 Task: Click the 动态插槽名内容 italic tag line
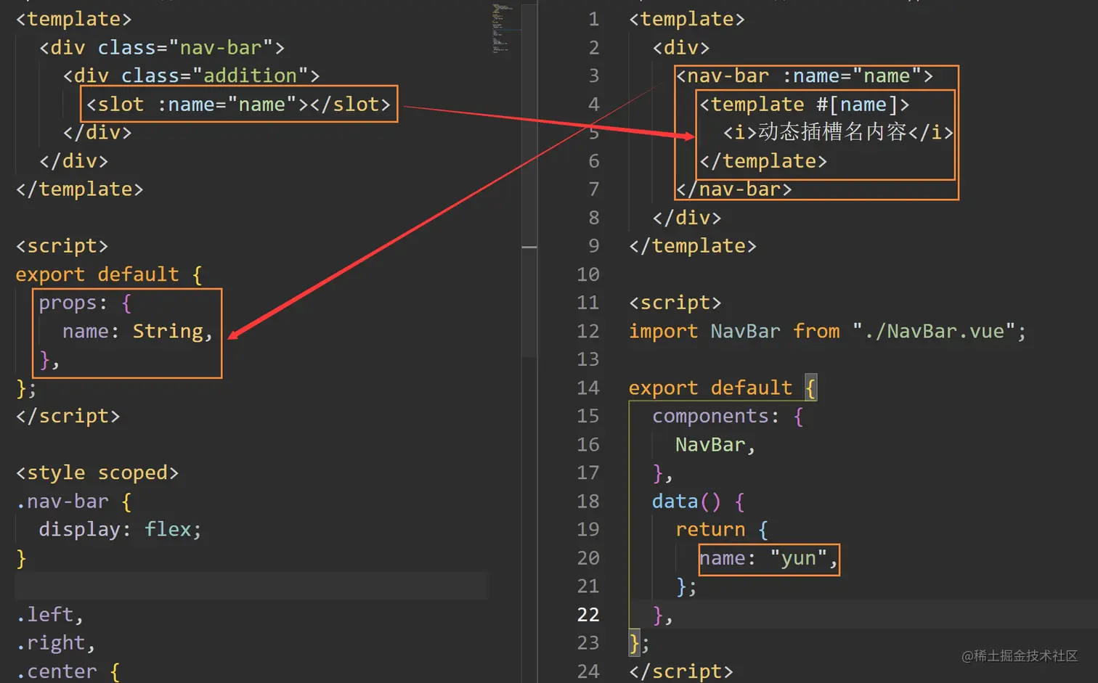pos(838,133)
